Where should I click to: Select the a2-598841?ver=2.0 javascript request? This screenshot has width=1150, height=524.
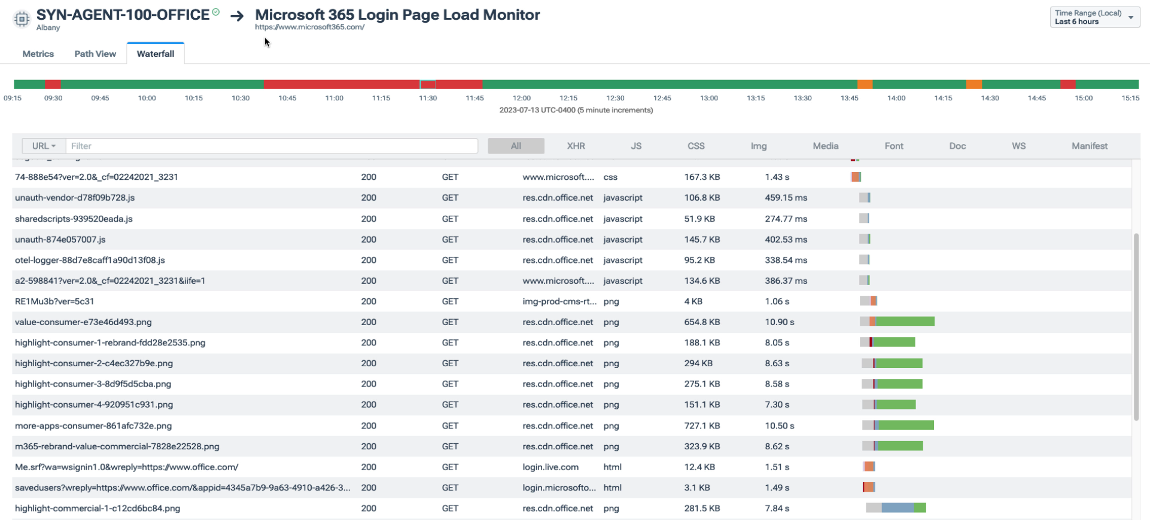[x=571, y=281]
